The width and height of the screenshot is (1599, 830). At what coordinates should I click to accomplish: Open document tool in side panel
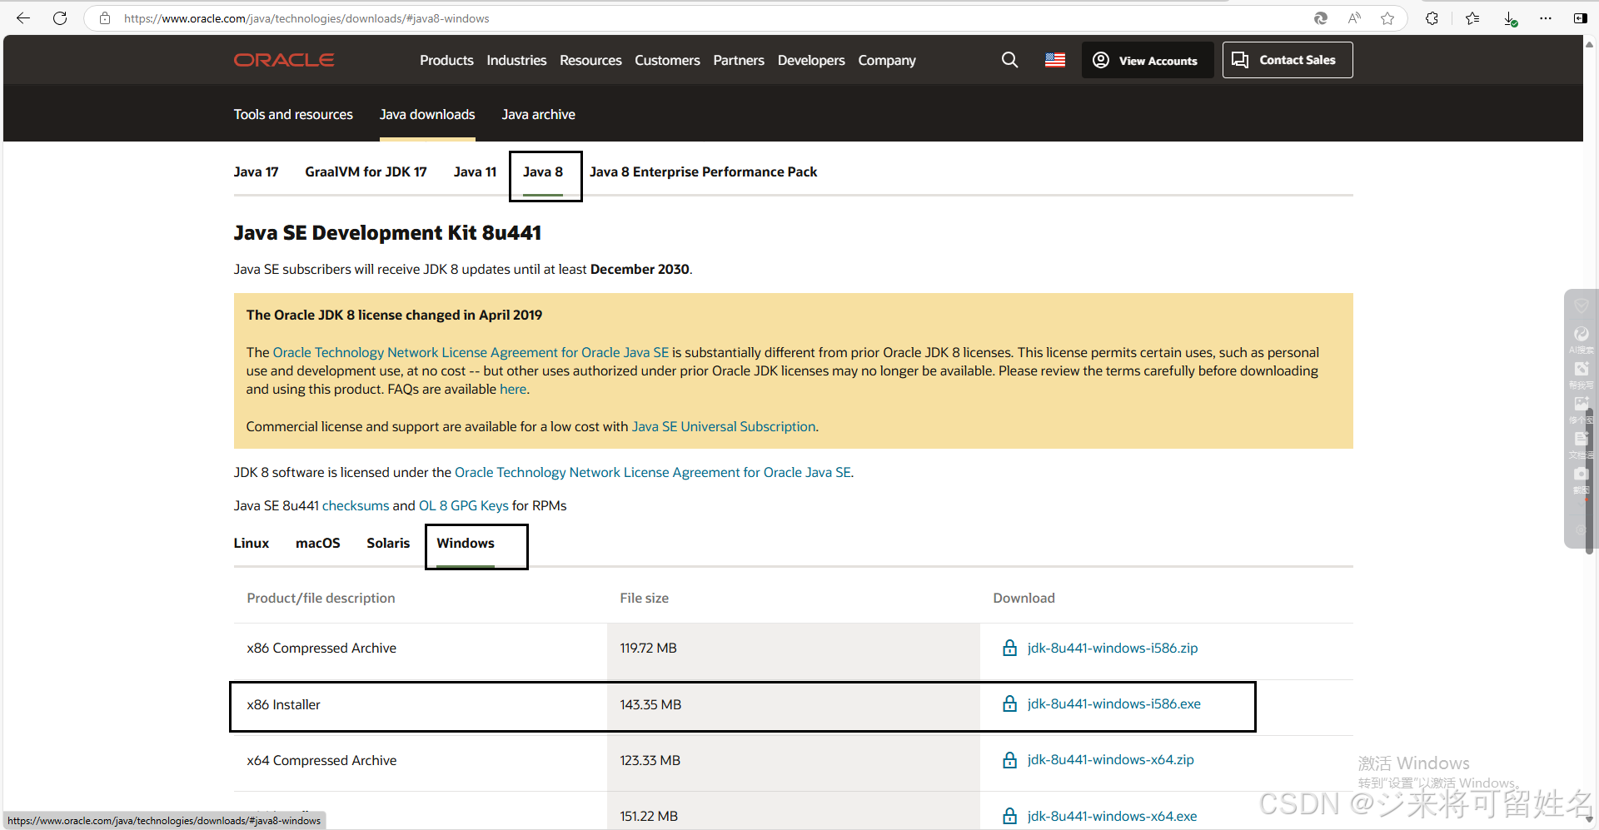coord(1581,444)
